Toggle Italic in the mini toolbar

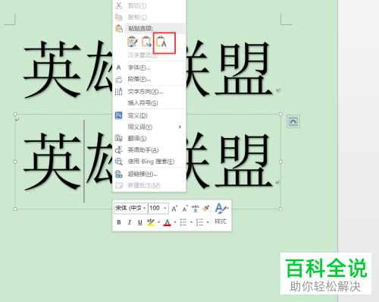[130, 222]
